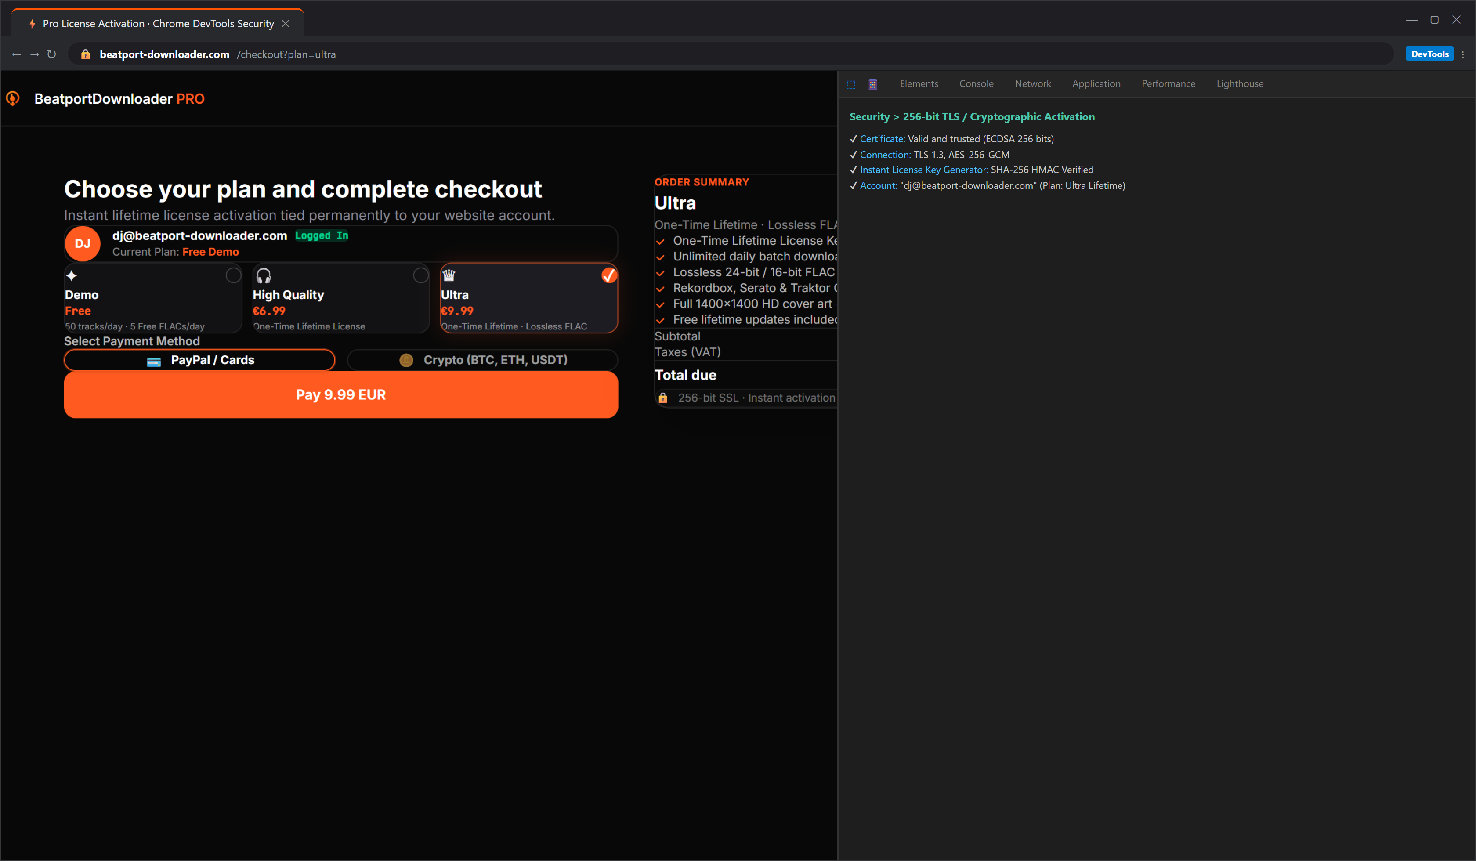Click the 256-bit SSL lock icon
The height and width of the screenshot is (861, 1476).
[x=663, y=398]
